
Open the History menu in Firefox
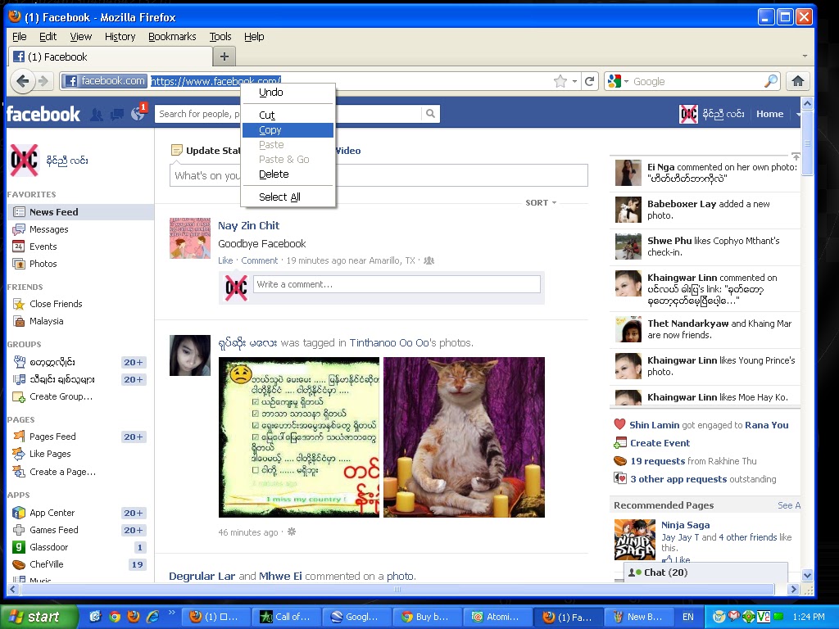[x=120, y=36]
